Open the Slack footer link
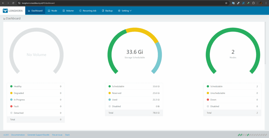Image resolution: width=269 pixels, height=138 pixels. click(x=67, y=135)
